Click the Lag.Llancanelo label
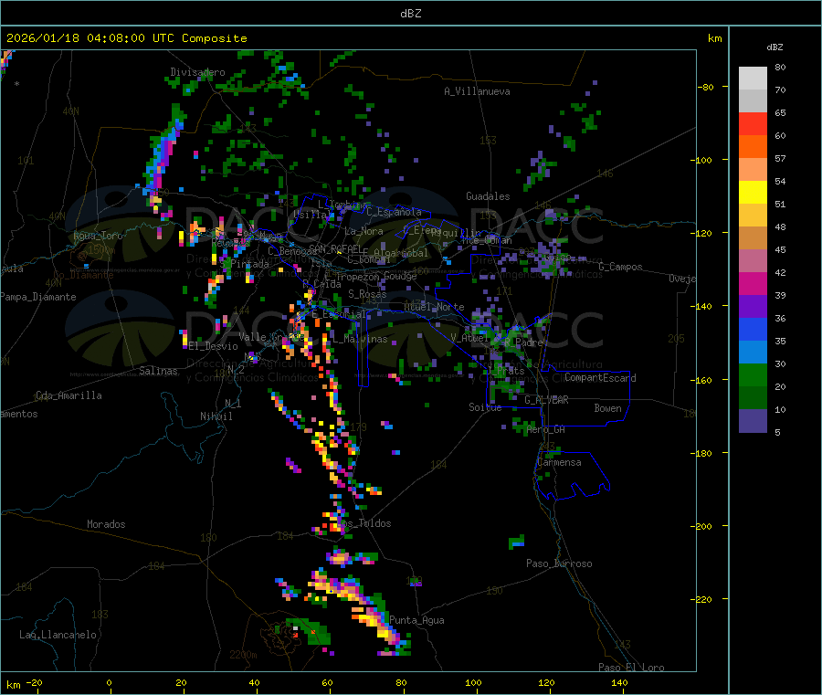Viewport: 822px width, 695px height. [x=58, y=636]
